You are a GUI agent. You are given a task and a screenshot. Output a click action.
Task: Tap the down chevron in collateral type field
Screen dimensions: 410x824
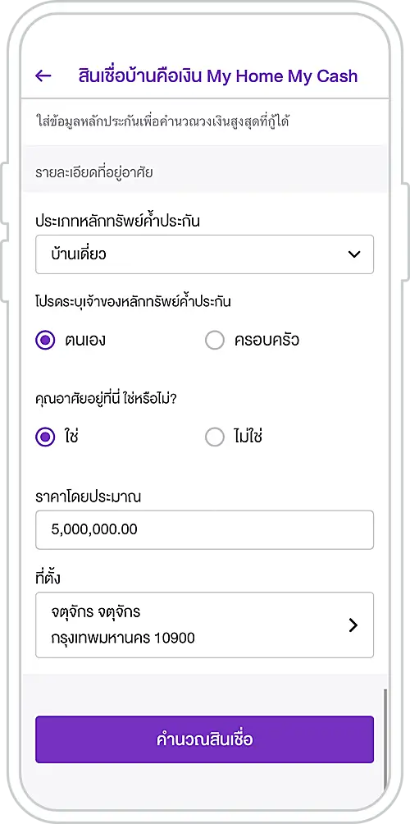(x=354, y=254)
